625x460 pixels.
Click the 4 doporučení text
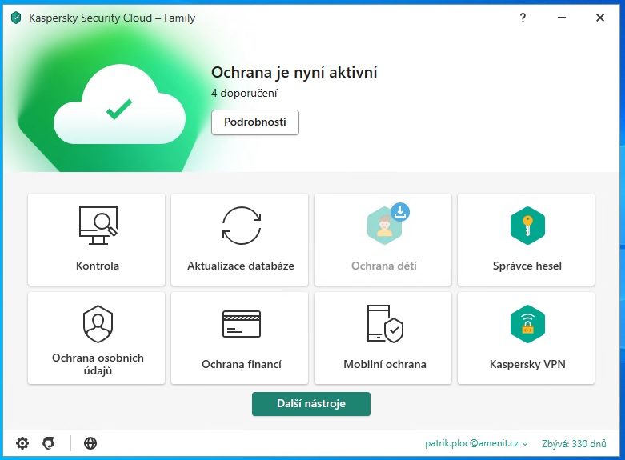click(x=244, y=94)
